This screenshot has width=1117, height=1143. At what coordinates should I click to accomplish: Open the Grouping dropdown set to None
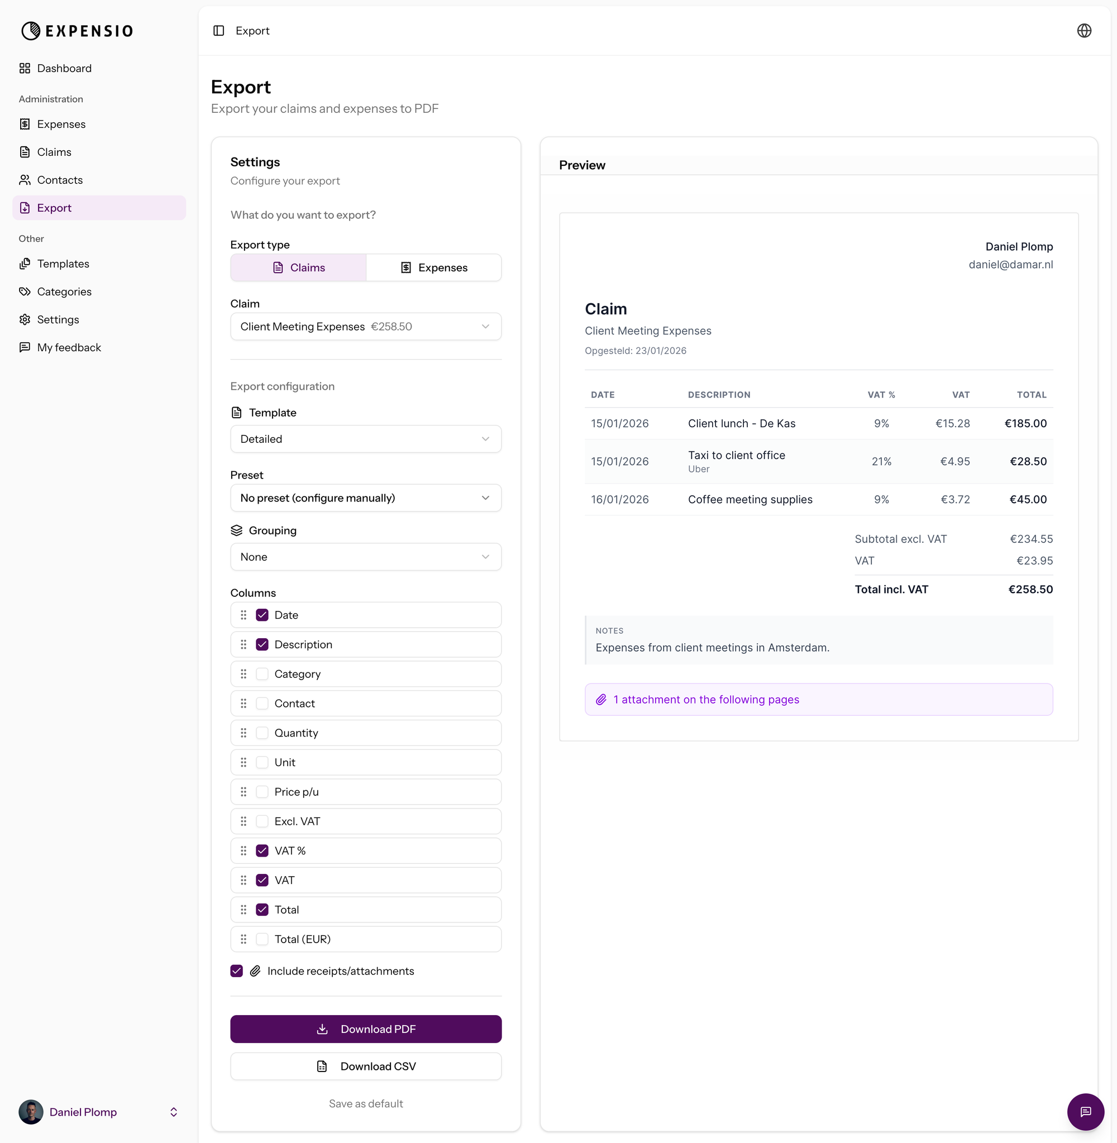point(365,557)
